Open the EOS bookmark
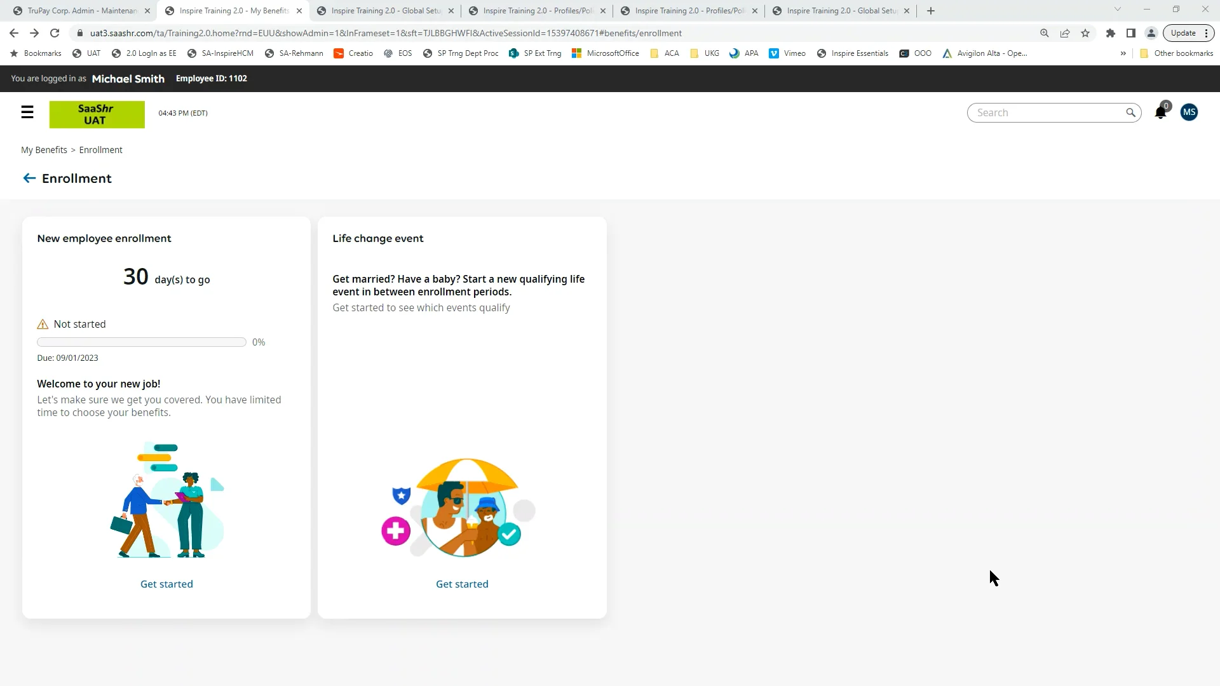Viewport: 1220px width, 686px height. 398,53
